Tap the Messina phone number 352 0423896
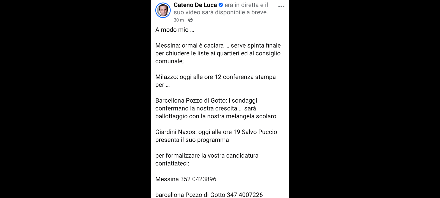This screenshot has height=198, width=440. click(x=198, y=179)
